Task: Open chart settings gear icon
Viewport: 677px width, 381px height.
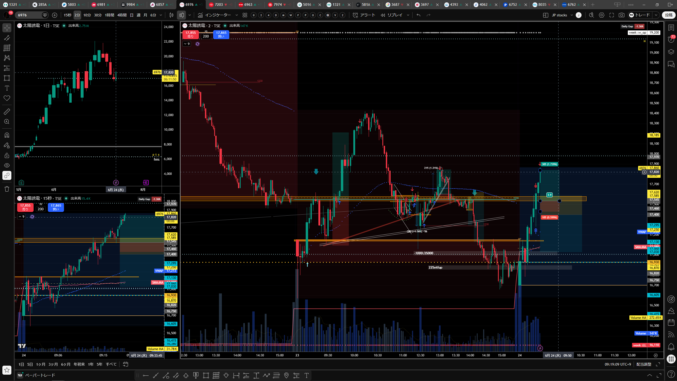Action: [602, 15]
